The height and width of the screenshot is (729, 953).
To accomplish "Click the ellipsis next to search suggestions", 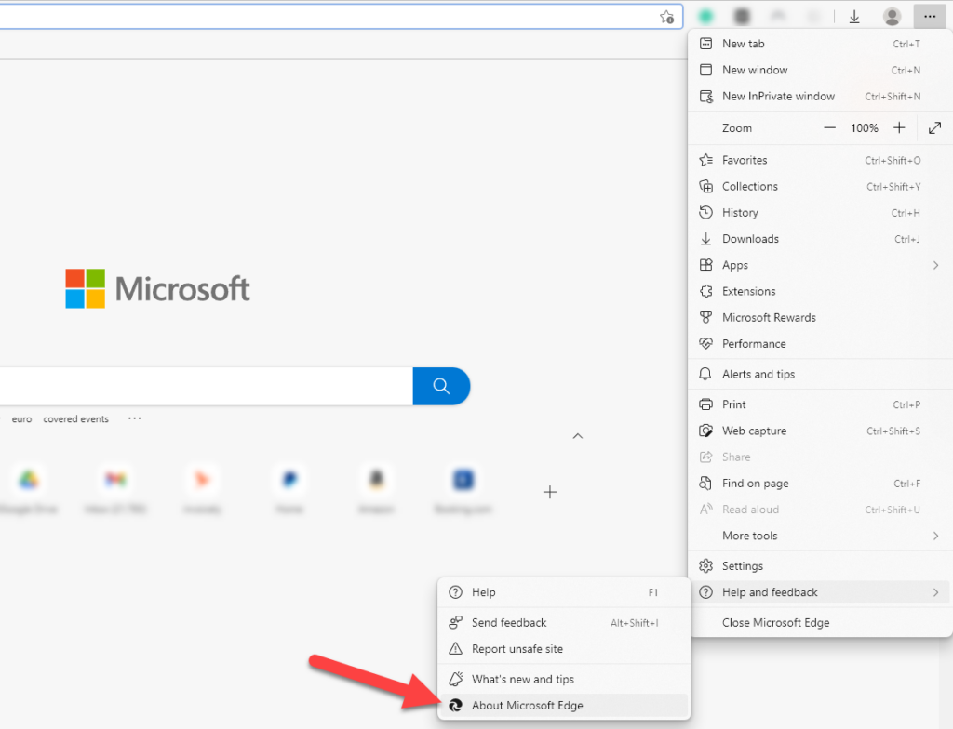I will (x=134, y=418).
